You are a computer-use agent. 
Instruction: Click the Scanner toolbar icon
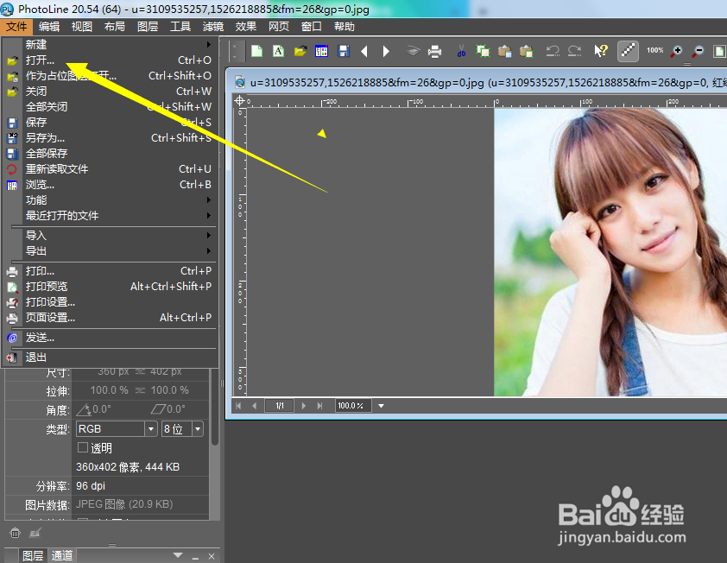413,51
